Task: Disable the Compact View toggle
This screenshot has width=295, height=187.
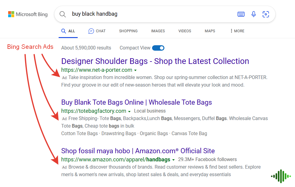Action: (x=158, y=48)
